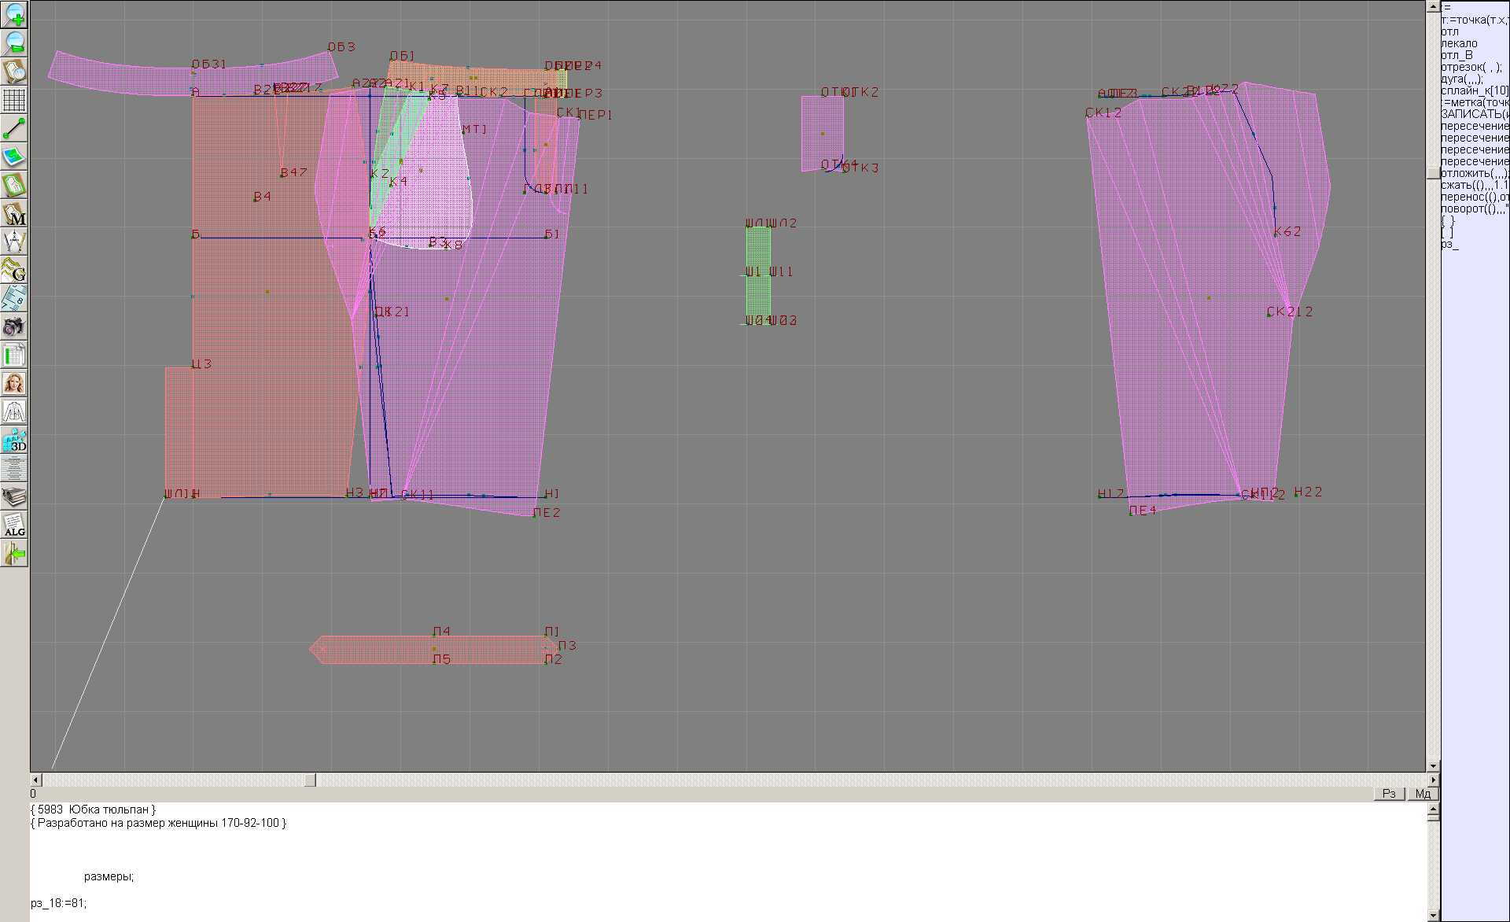Click the camera snapshot icon
The image size is (1510, 922).
[14, 326]
